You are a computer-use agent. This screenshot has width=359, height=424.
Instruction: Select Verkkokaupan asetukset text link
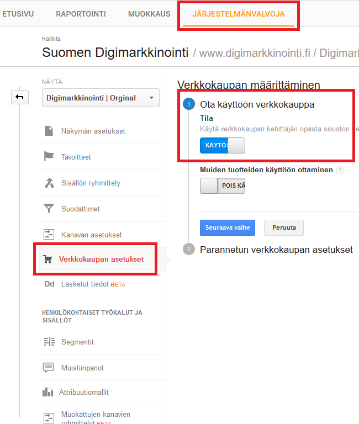tap(101, 259)
